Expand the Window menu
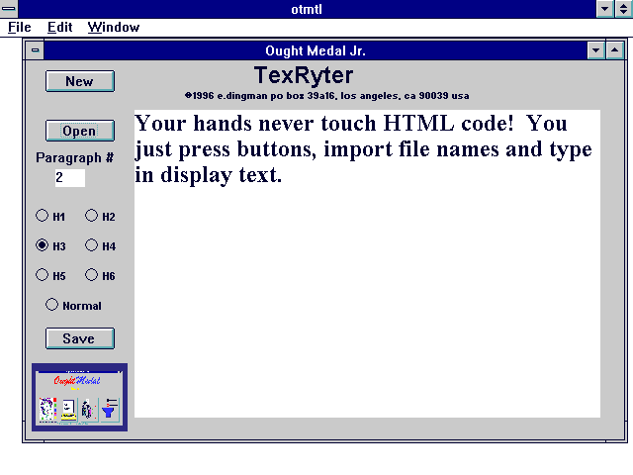Image resolution: width=633 pixels, height=475 pixels. tap(113, 27)
